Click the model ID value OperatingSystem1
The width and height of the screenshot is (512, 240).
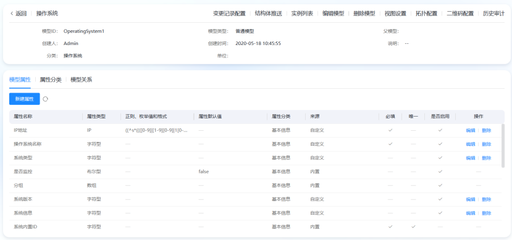point(84,31)
